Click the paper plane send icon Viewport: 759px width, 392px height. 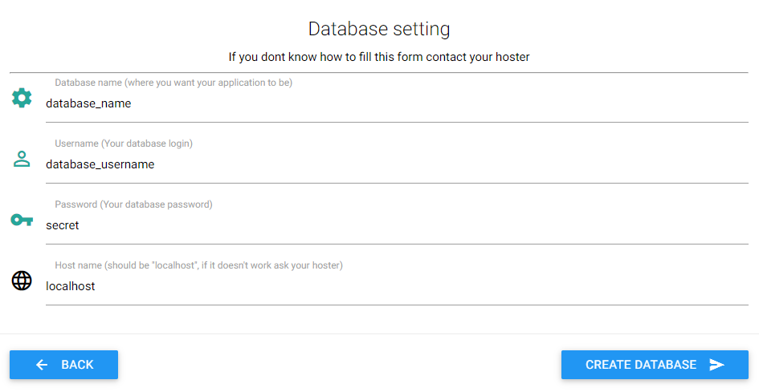point(717,365)
